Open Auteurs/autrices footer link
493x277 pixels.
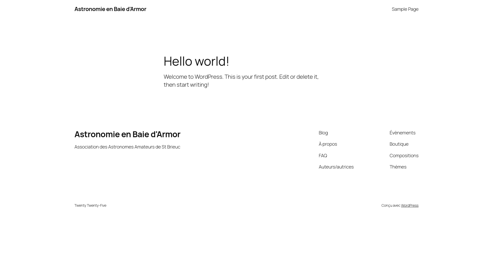click(336, 167)
